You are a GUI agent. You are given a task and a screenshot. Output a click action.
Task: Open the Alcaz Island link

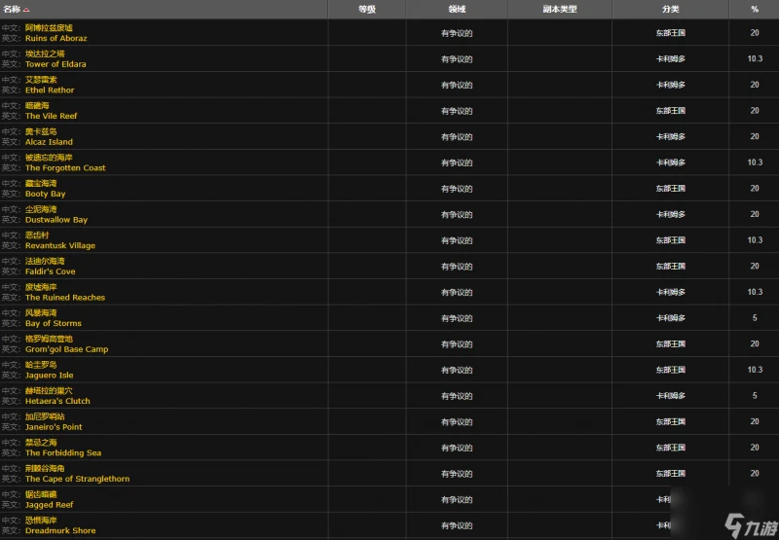(49, 142)
